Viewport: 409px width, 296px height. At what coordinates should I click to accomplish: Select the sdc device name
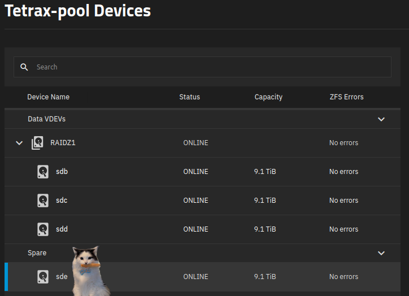click(62, 201)
